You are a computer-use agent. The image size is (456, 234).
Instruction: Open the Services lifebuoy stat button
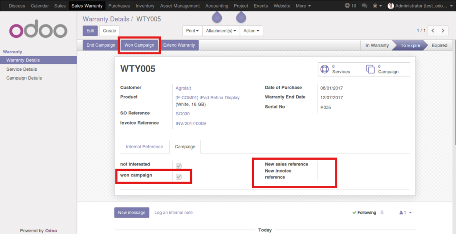point(341,69)
